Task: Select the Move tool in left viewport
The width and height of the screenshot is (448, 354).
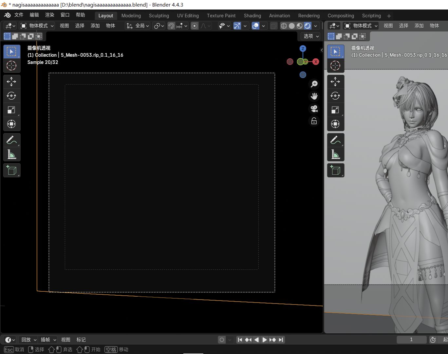Action: coord(11,82)
